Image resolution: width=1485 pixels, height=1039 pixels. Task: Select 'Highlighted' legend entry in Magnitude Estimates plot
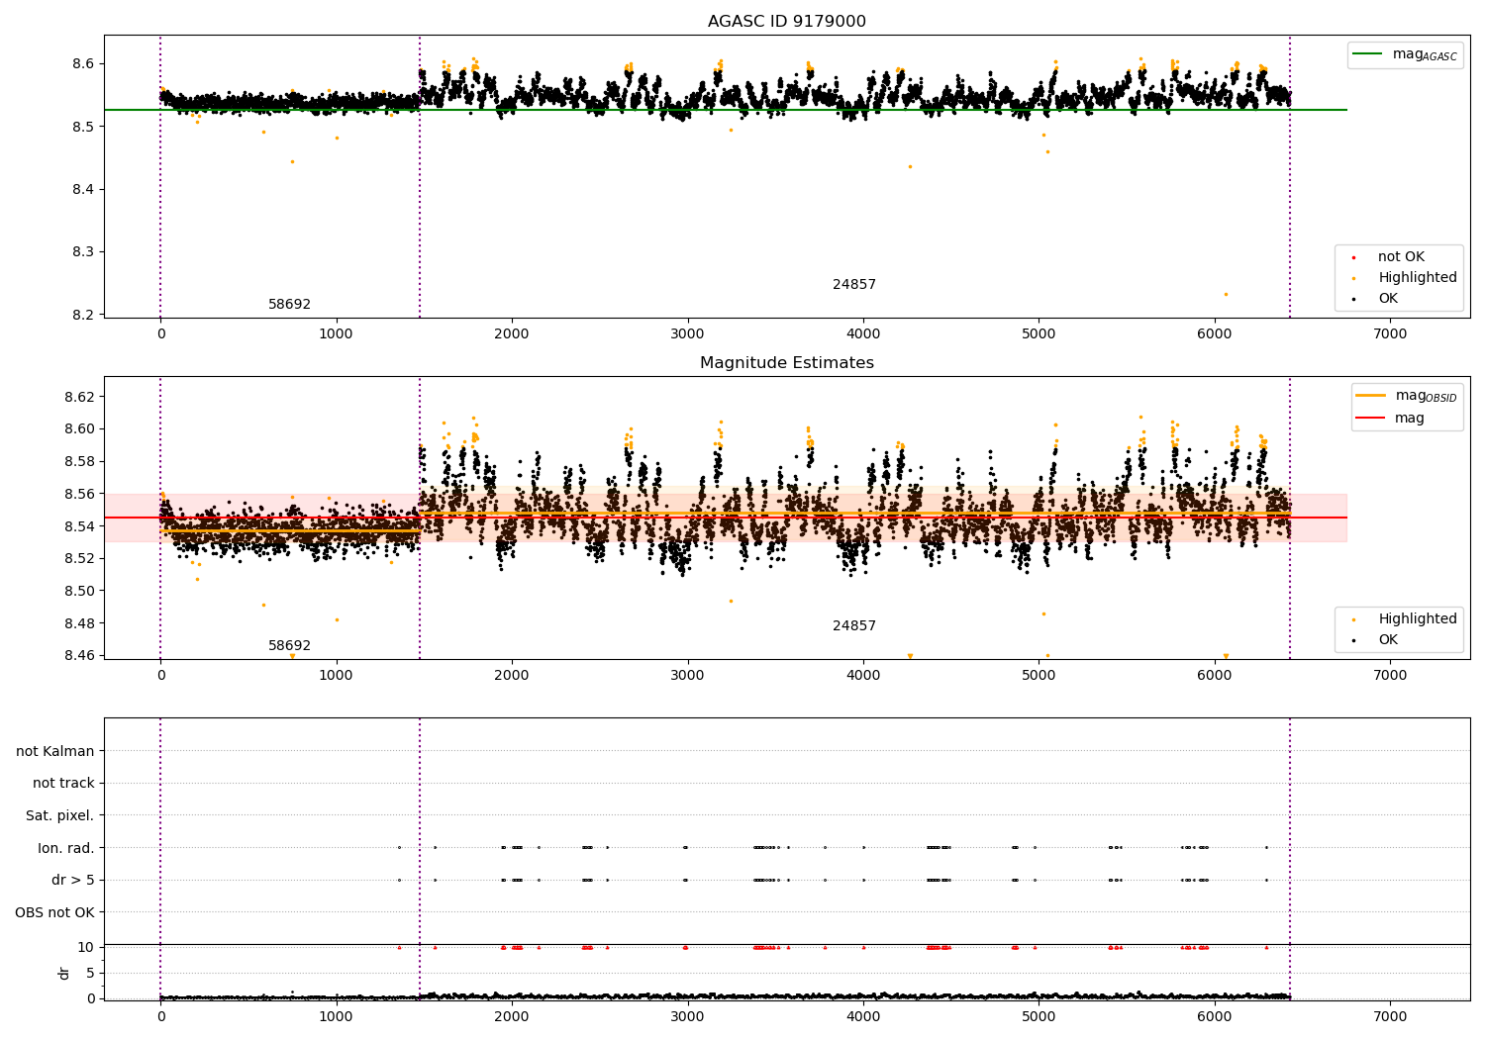pyautogui.click(x=1417, y=619)
